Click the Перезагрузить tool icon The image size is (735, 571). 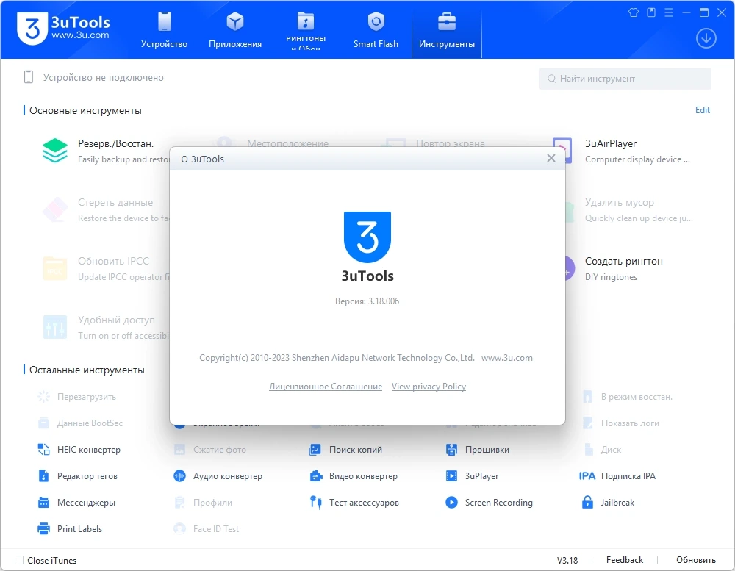(x=43, y=397)
